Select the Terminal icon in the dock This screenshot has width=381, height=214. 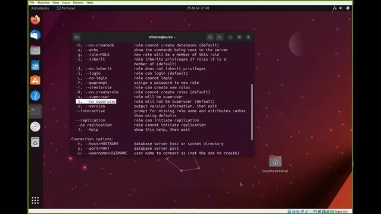pyautogui.click(x=35, y=111)
